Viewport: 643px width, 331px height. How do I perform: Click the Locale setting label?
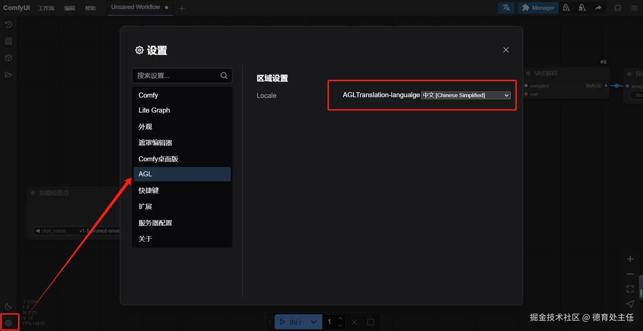tap(267, 96)
